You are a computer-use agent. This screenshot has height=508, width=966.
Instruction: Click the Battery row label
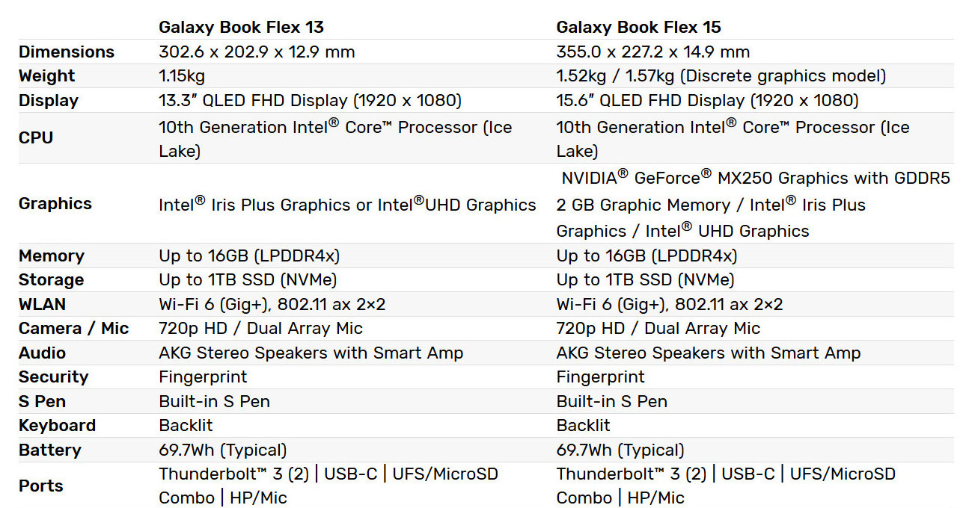pos(49,450)
